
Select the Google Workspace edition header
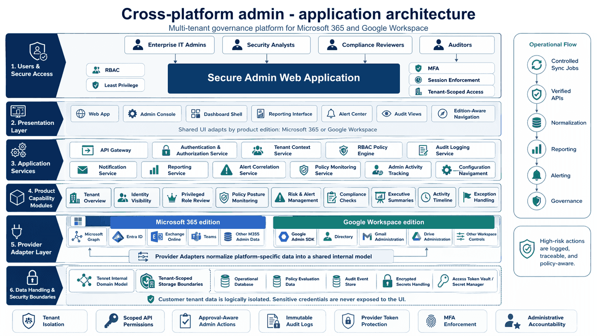click(383, 222)
